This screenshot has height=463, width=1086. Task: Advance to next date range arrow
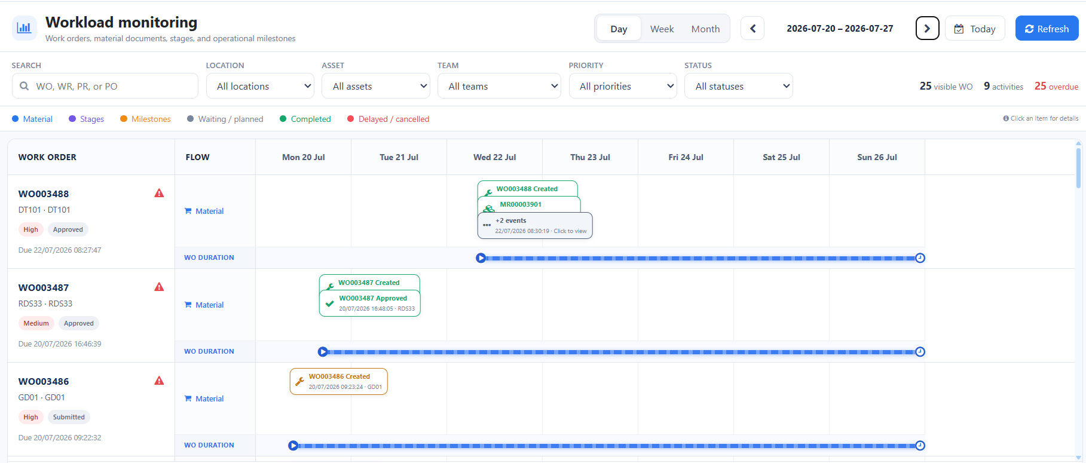coord(927,29)
